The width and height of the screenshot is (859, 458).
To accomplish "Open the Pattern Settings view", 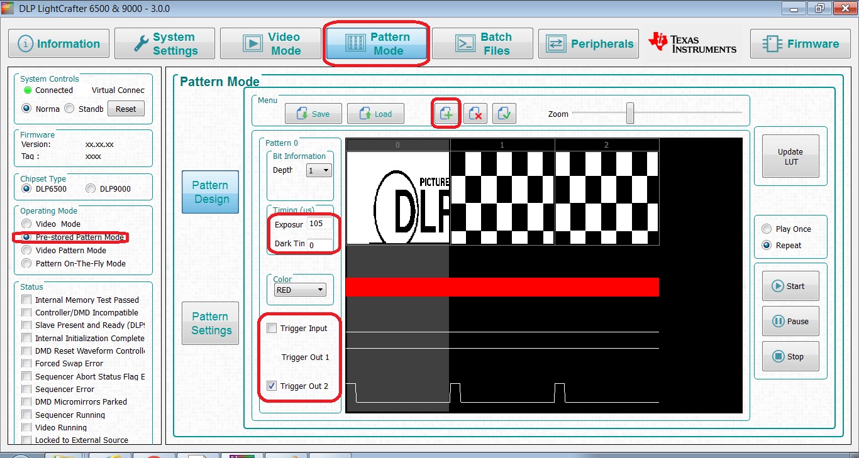I will pyautogui.click(x=210, y=323).
